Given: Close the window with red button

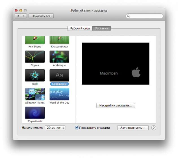Looking at the screenshot, I should pyautogui.click(x=16, y=10).
